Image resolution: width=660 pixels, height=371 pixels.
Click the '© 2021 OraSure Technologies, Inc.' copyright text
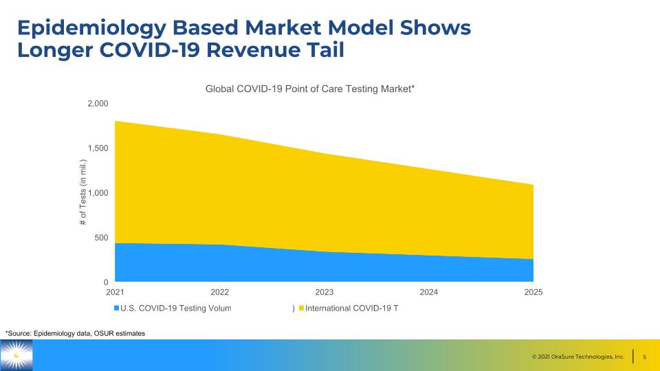[578, 357]
